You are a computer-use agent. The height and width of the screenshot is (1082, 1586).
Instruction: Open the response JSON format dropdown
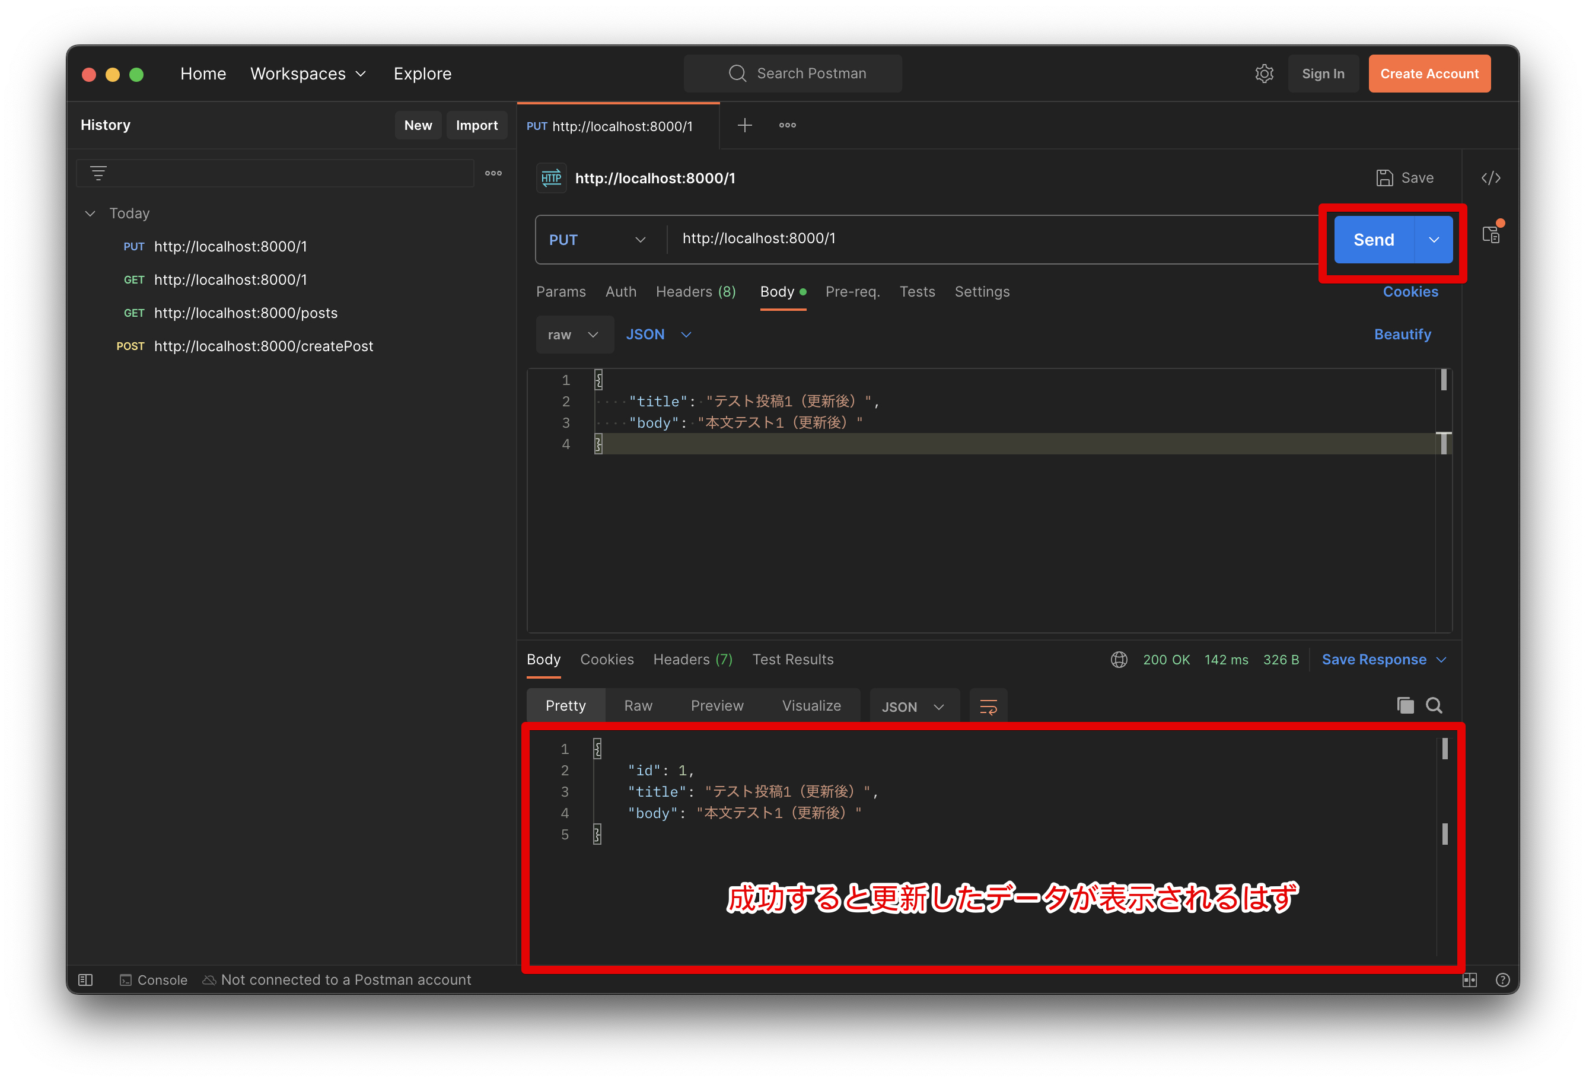913,707
